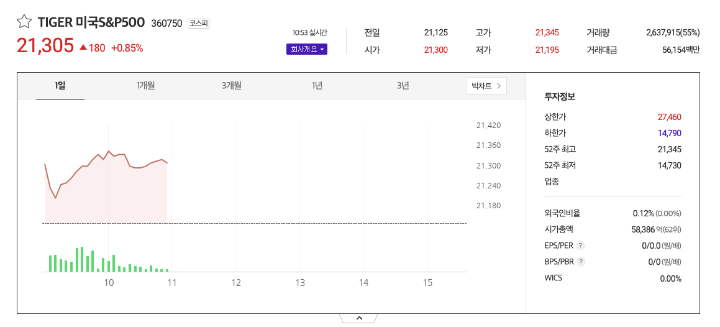The width and height of the screenshot is (720, 327).
Task: Switch to the 1년 chart tab
Action: click(317, 85)
